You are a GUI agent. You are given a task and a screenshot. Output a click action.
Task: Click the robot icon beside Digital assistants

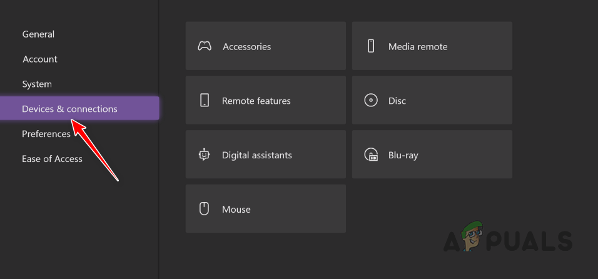pos(205,155)
